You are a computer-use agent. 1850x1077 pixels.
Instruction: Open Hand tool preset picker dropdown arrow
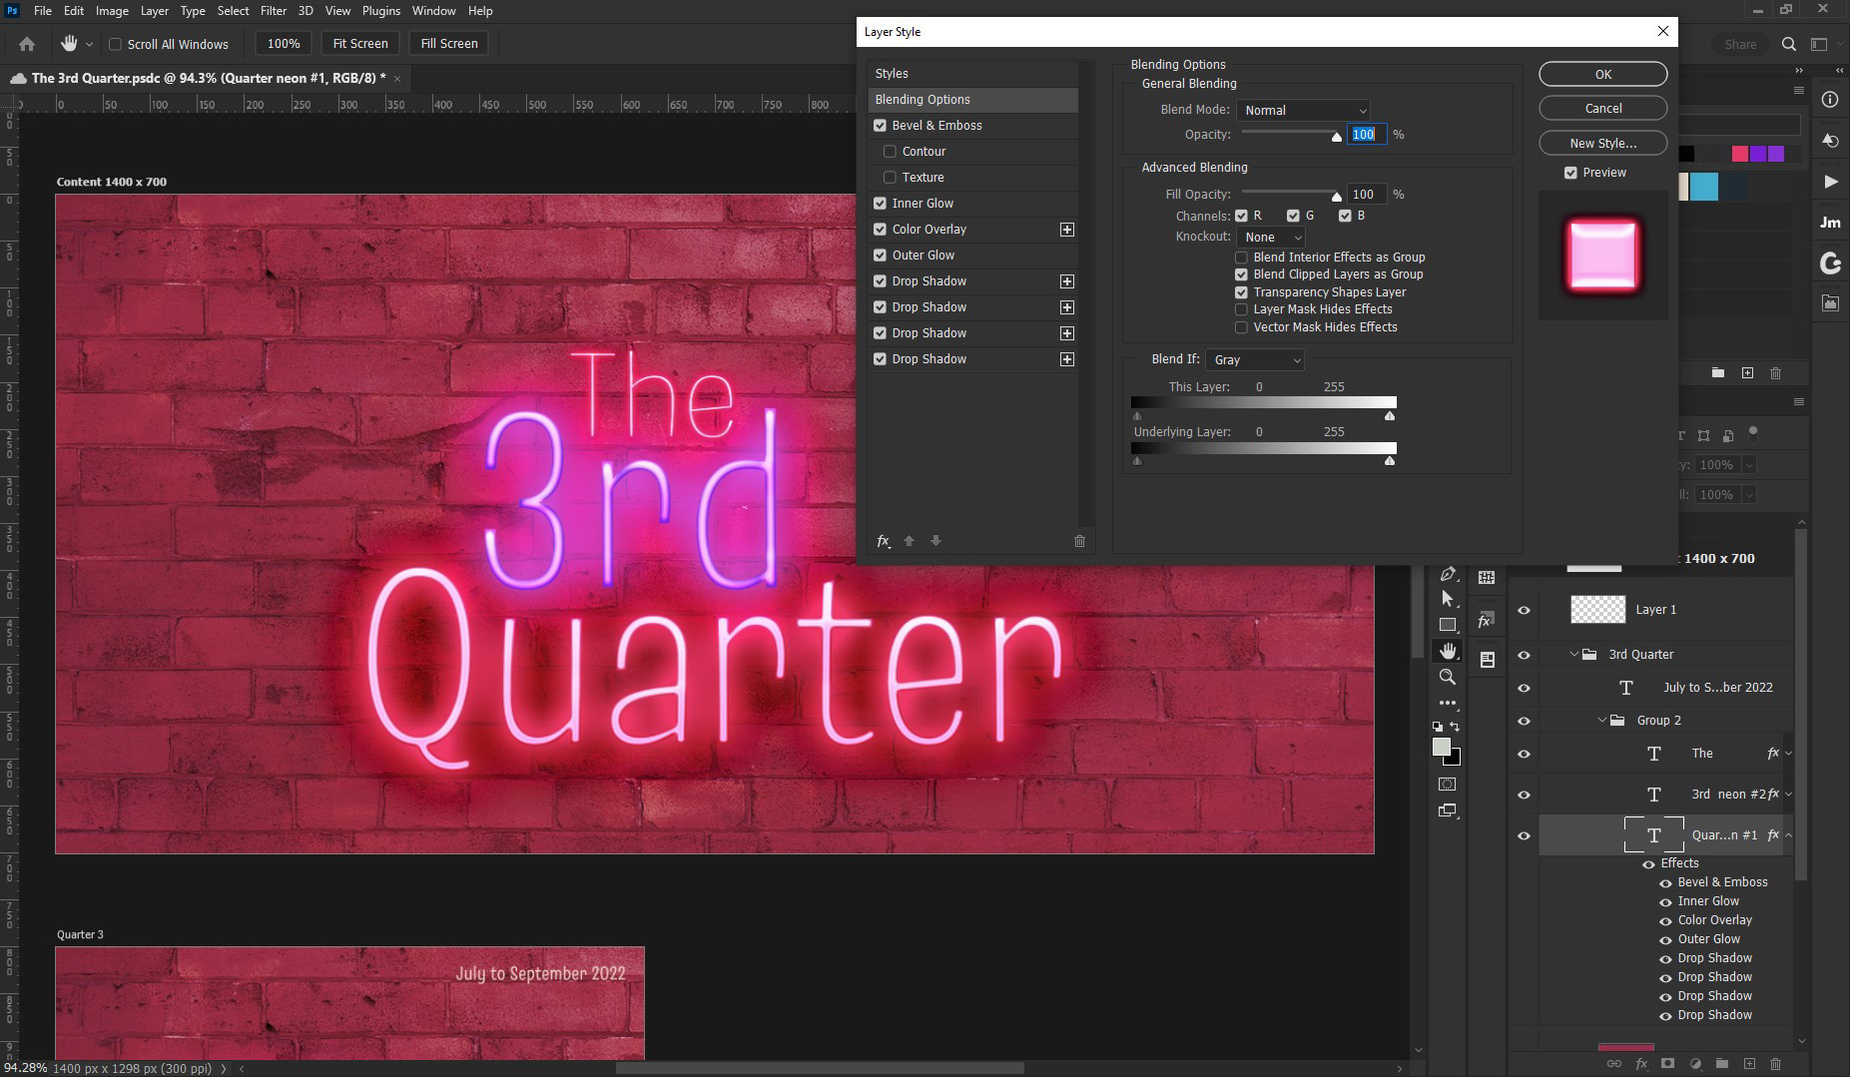[89, 44]
